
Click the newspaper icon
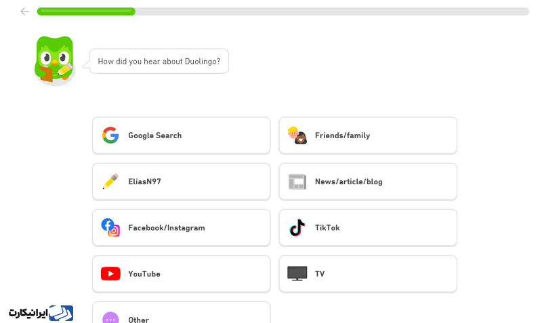point(297,181)
